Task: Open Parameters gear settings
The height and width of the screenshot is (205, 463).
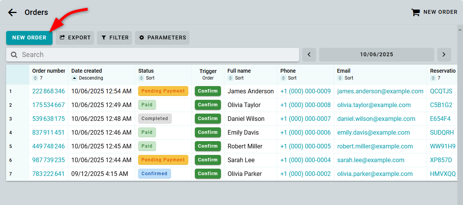Action: [162, 37]
